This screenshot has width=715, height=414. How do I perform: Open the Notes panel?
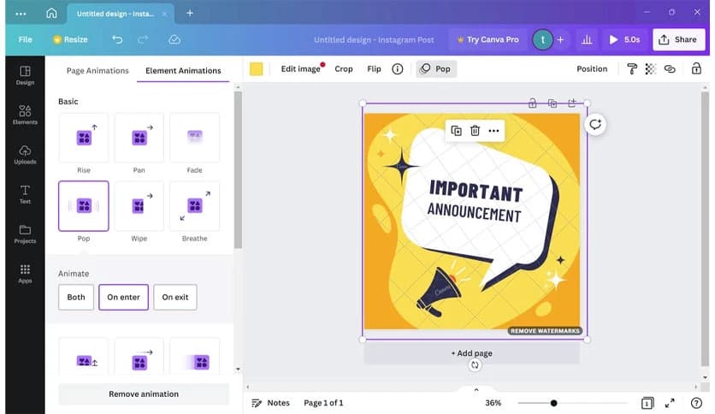(270, 403)
